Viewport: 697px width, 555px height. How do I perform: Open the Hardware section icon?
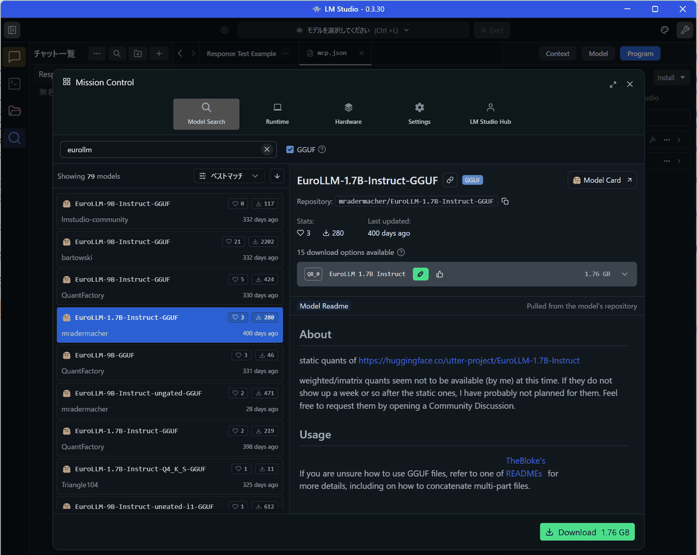click(348, 108)
